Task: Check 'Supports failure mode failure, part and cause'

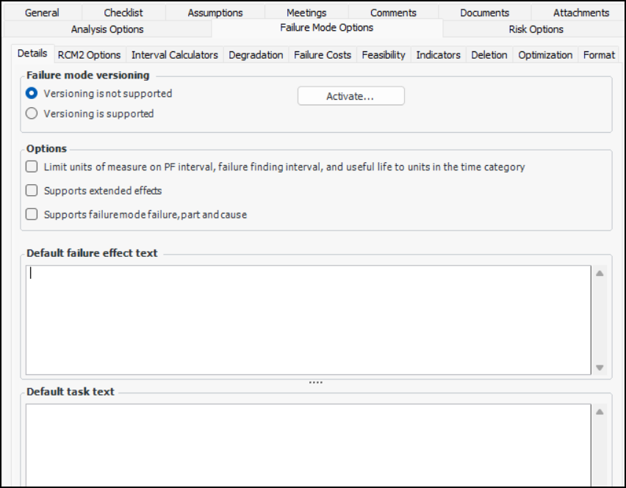Action: tap(32, 214)
